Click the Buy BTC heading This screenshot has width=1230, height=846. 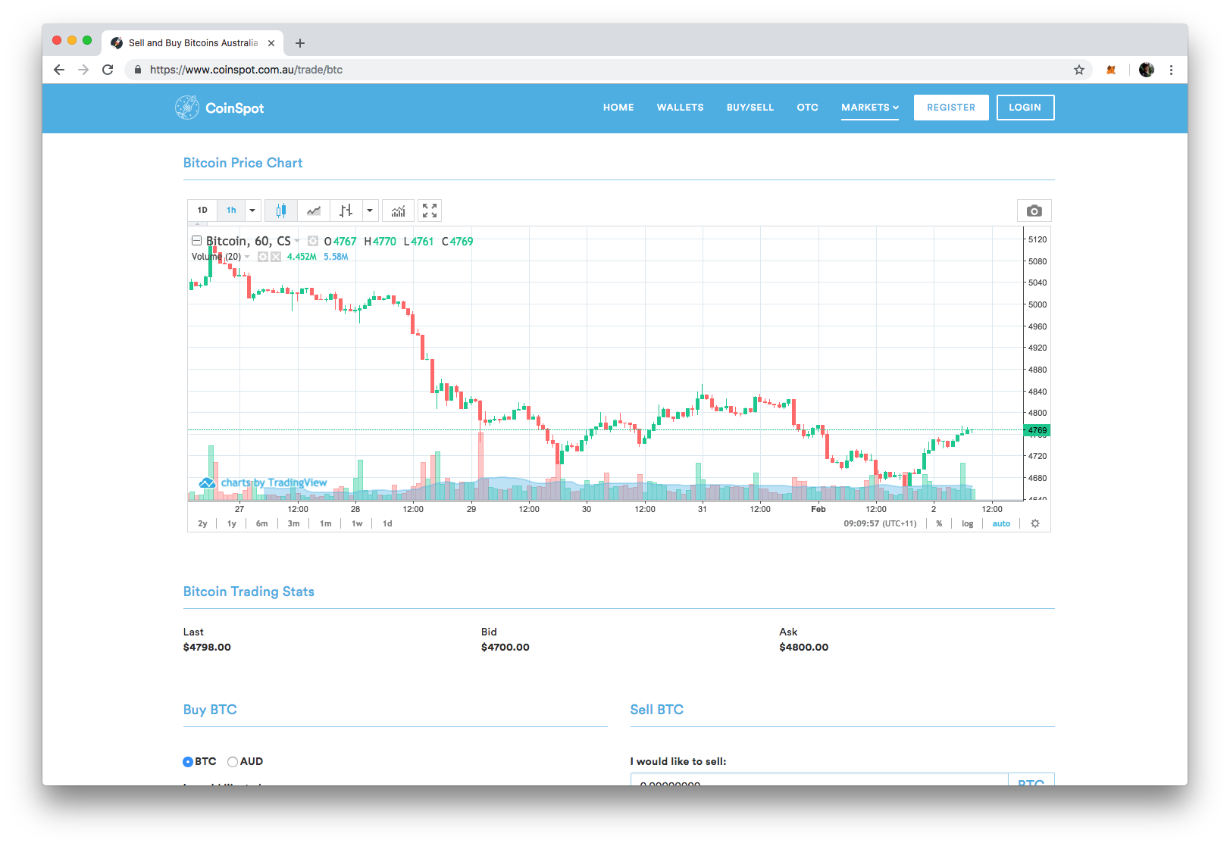click(x=210, y=710)
